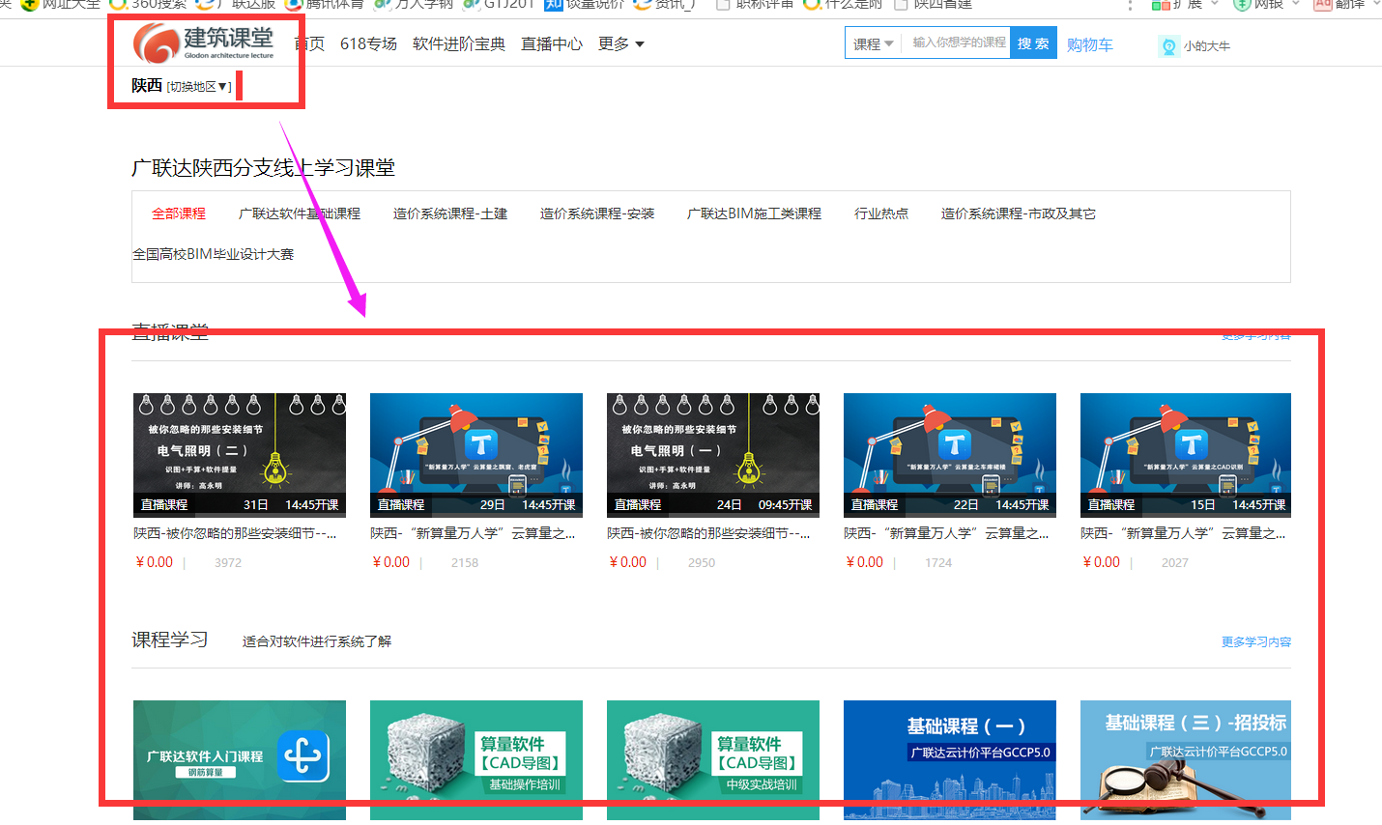Open the 电气照明(一) live course thumbnail

click(713, 455)
